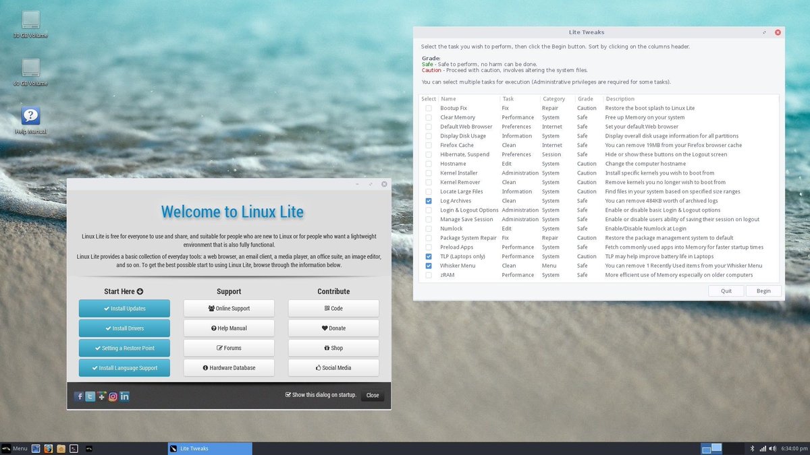The image size is (810, 455).
Task: Open the Twitter social icon
Action: 90,396
